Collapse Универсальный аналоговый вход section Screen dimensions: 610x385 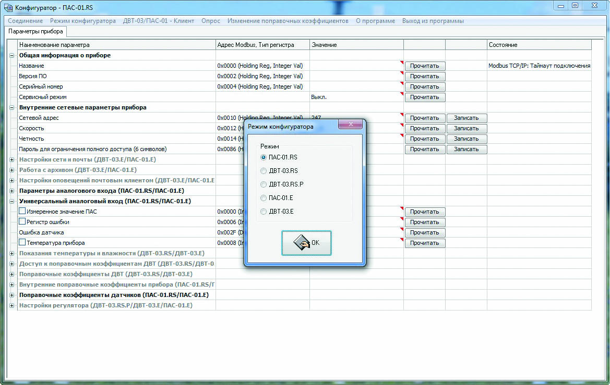[12, 201]
